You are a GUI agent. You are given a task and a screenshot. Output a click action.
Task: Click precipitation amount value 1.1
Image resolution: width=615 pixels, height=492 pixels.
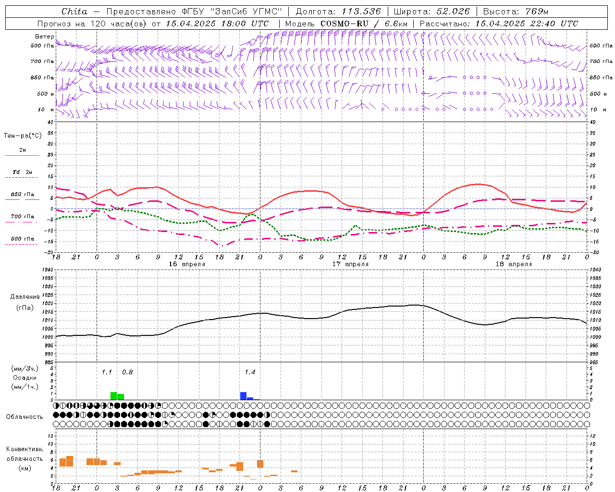click(107, 372)
